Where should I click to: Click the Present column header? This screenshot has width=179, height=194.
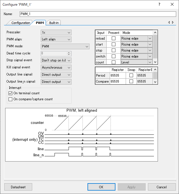(x=114, y=33)
